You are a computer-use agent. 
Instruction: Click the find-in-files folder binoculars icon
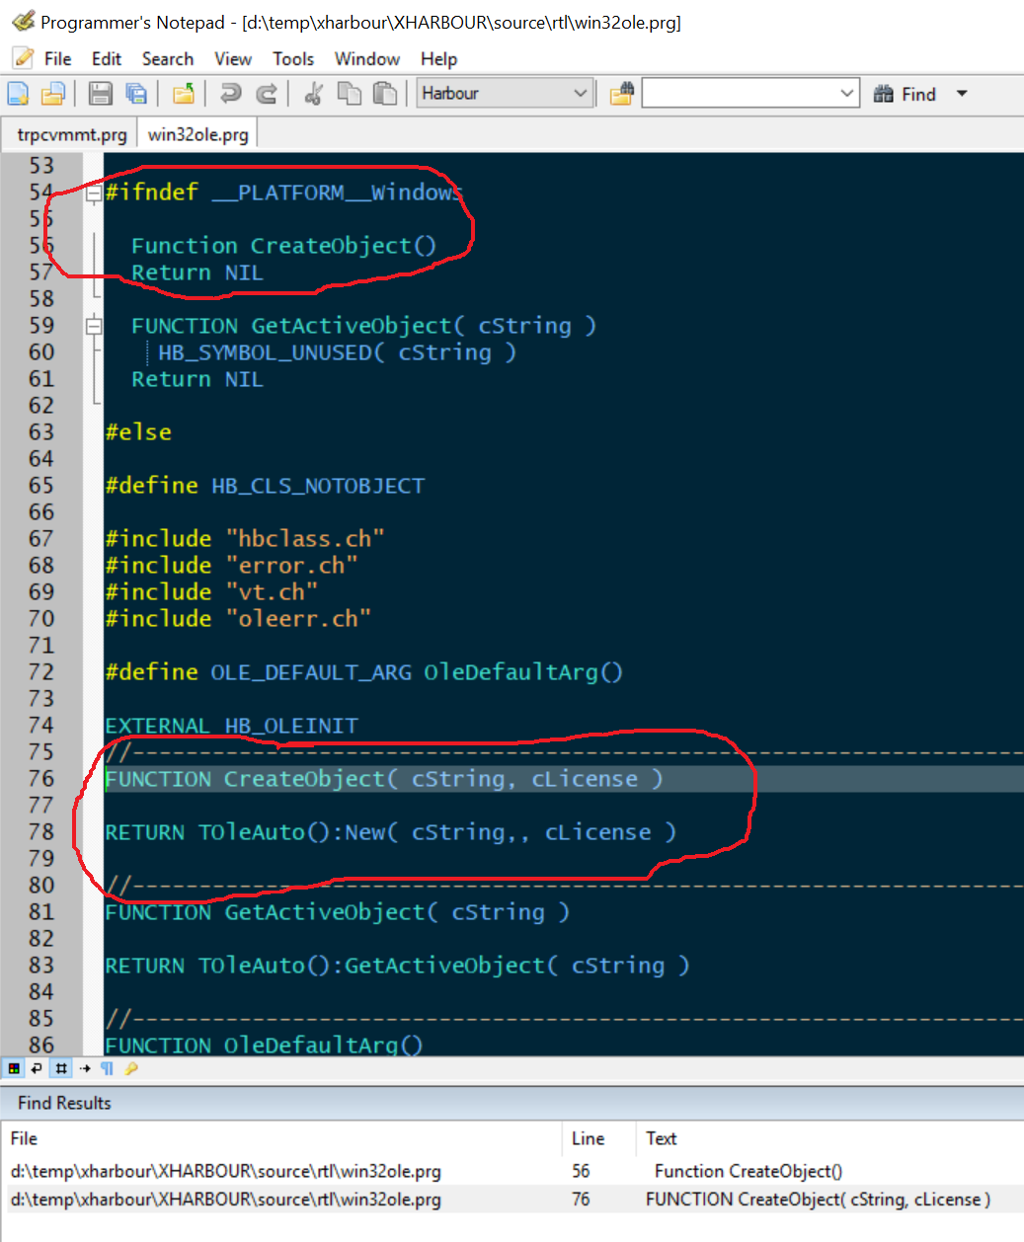point(621,94)
